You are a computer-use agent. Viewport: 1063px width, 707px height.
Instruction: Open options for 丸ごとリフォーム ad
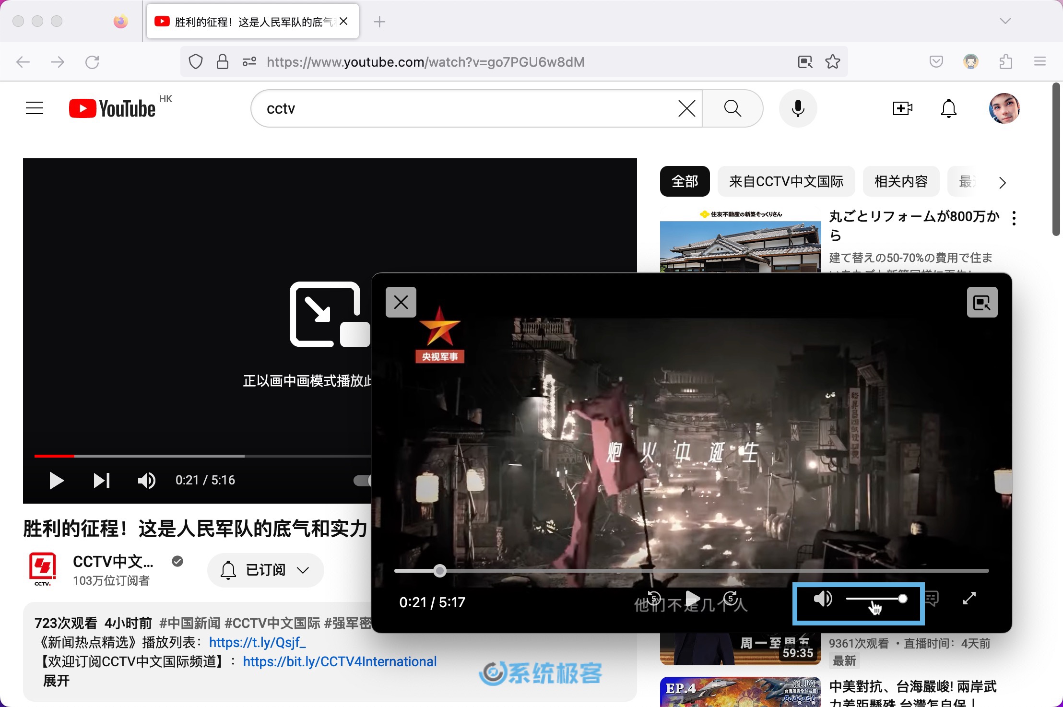[1014, 218]
